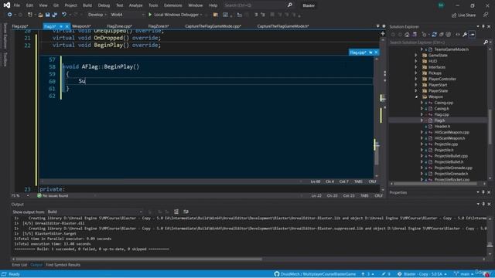Expand the PlayerController folder
The width and height of the screenshot is (495, 278).
(x=416, y=79)
